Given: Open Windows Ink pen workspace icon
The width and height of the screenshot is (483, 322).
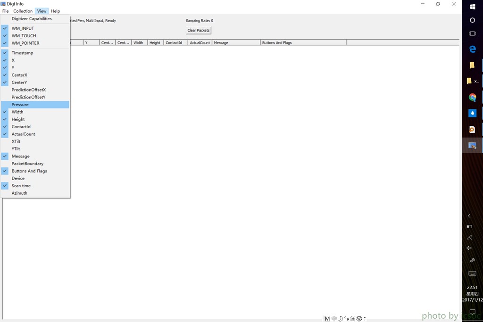Looking at the screenshot, I should pos(472,260).
